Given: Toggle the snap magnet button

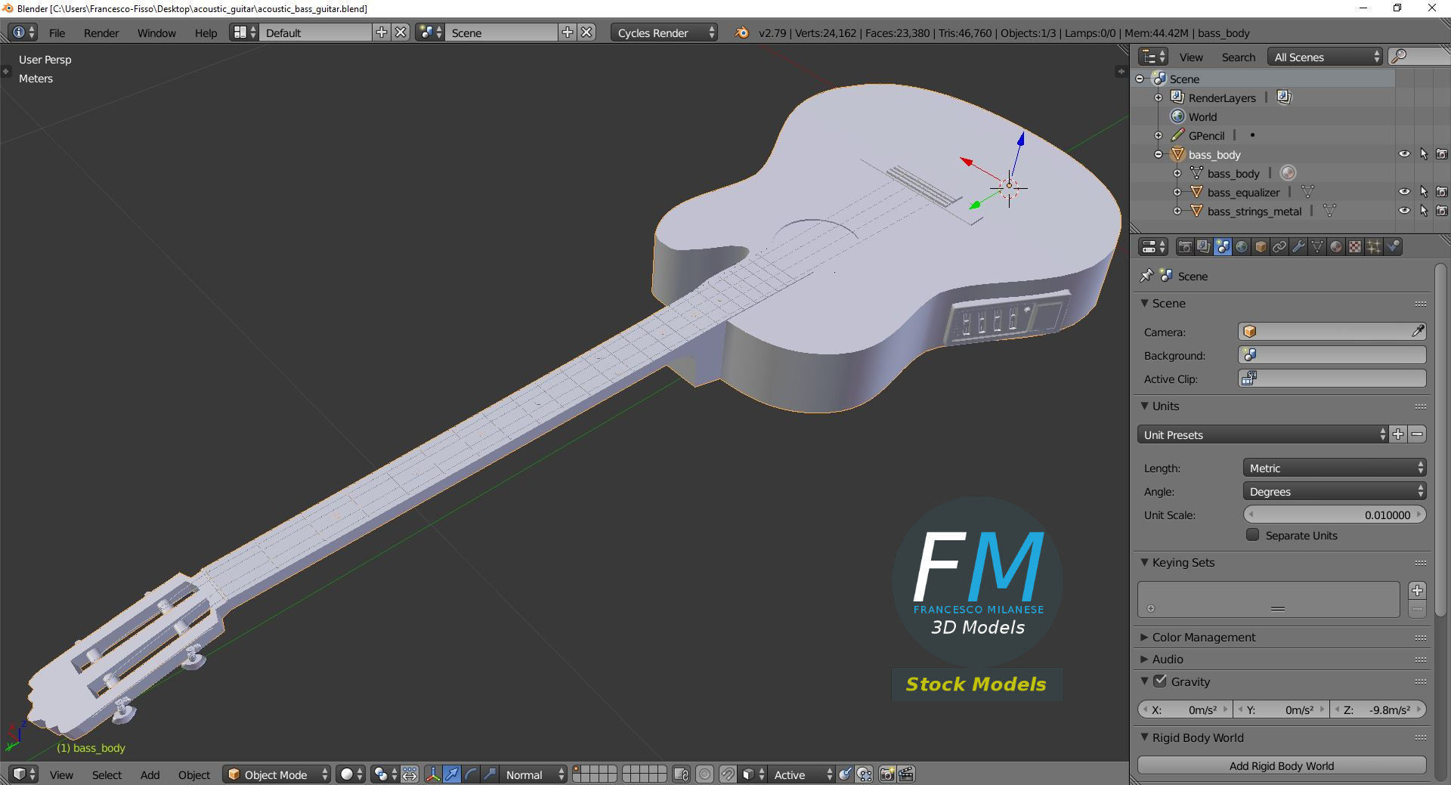Looking at the screenshot, I should [x=727, y=774].
